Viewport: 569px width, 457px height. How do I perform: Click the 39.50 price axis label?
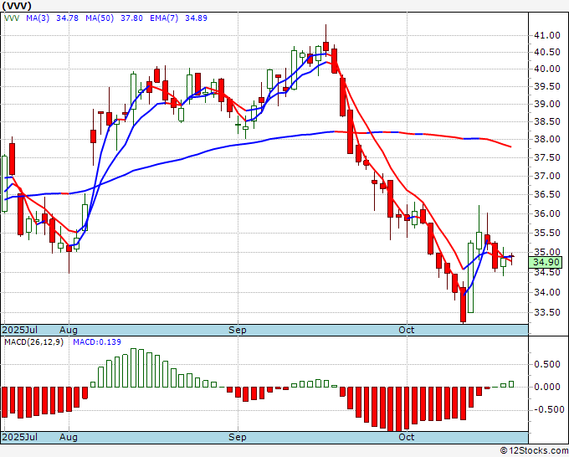tap(547, 86)
